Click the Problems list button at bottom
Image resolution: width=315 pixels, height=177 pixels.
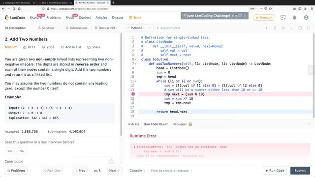click(16, 171)
